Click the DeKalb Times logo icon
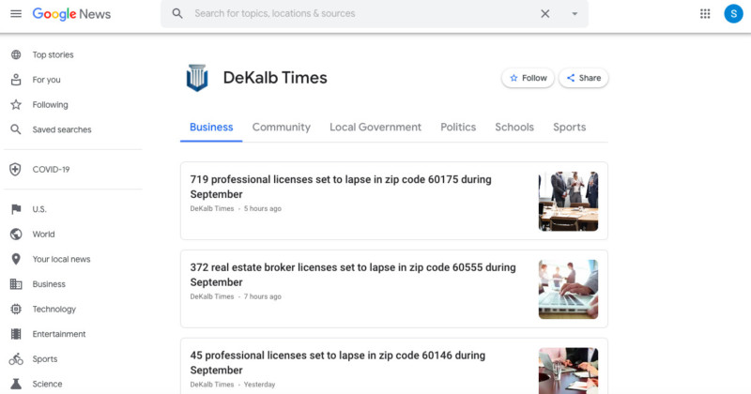The image size is (751, 394). [x=197, y=78]
